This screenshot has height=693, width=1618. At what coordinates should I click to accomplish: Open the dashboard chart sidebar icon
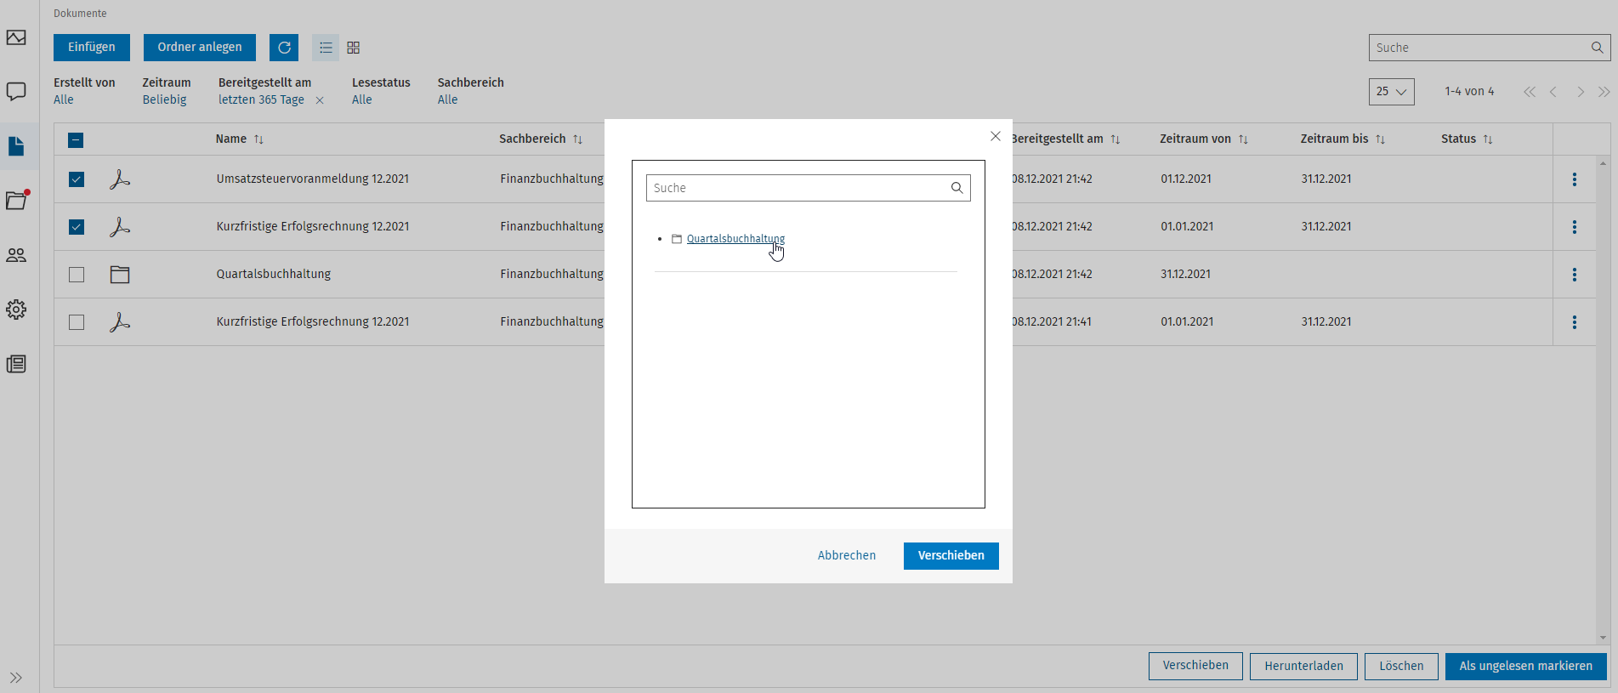(x=16, y=37)
